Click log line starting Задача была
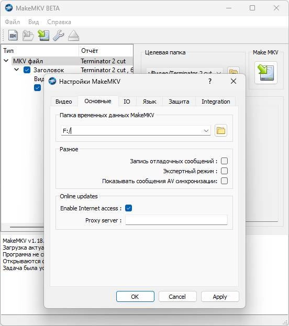The width and height of the screenshot is (289, 326). click(24, 268)
